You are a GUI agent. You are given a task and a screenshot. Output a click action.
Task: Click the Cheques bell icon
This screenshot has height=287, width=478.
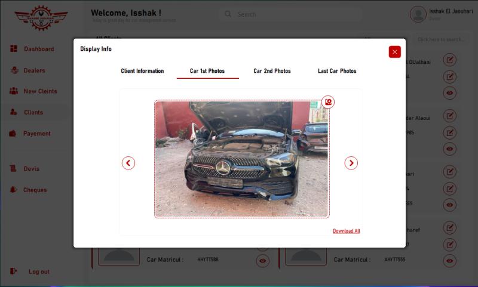[13, 190]
